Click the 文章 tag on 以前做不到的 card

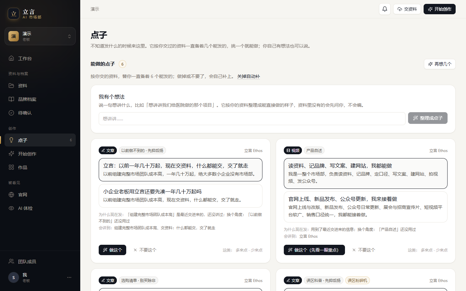point(108,150)
